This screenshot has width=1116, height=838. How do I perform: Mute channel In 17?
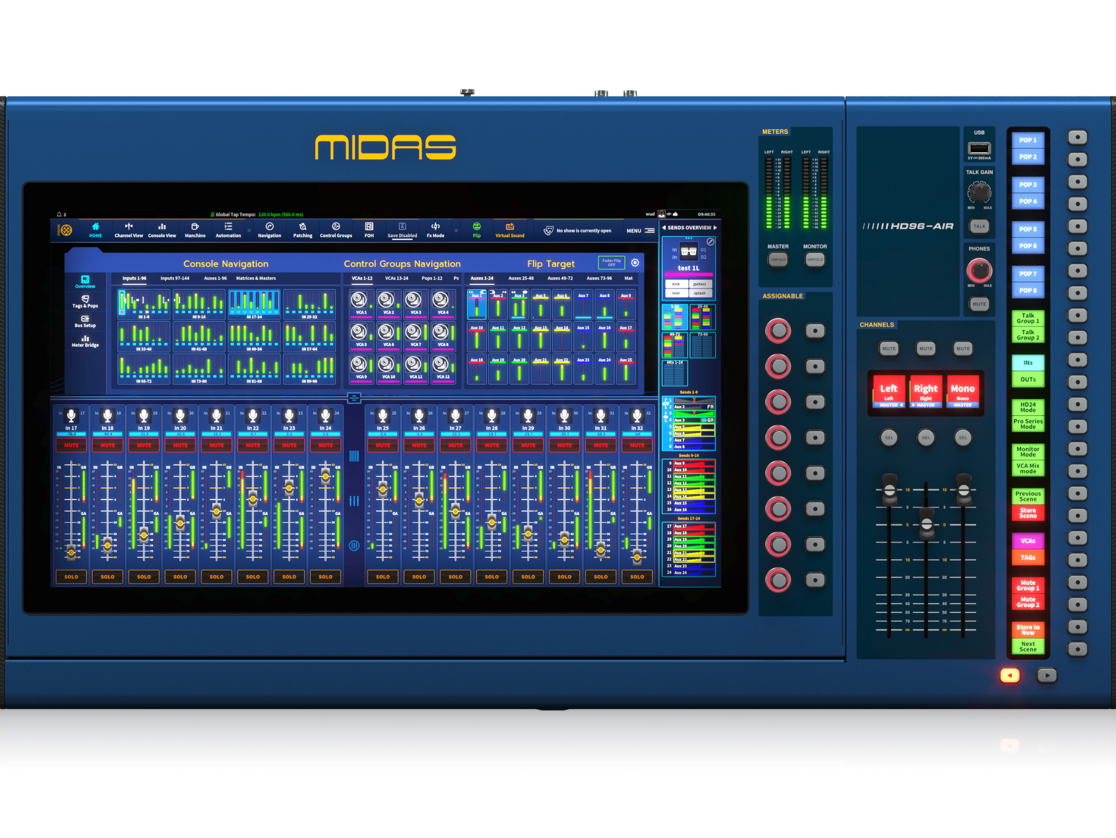pyautogui.click(x=71, y=445)
